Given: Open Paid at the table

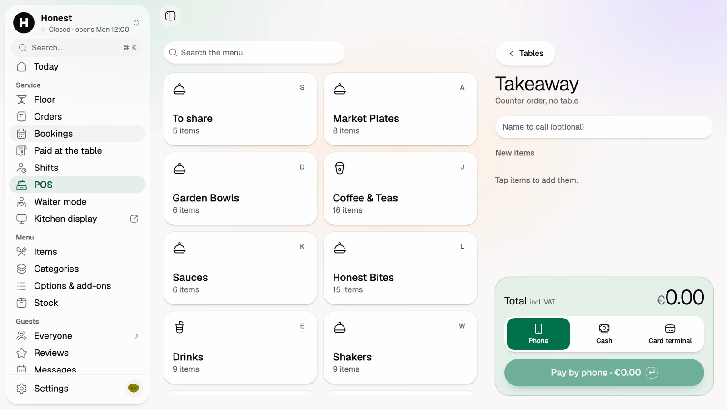Looking at the screenshot, I should coord(77,150).
